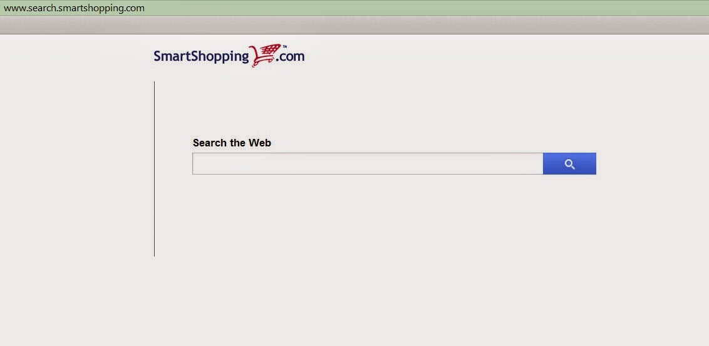Submit search with the blue button
The width and height of the screenshot is (709, 346).
[570, 163]
